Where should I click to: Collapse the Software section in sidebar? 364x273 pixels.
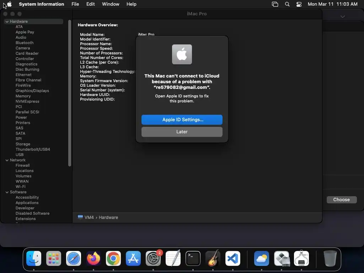(7, 192)
